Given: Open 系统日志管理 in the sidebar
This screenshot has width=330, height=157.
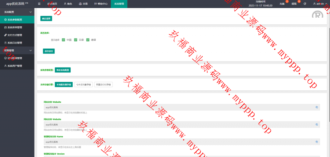Looking at the screenshot, I should [x=15, y=43].
